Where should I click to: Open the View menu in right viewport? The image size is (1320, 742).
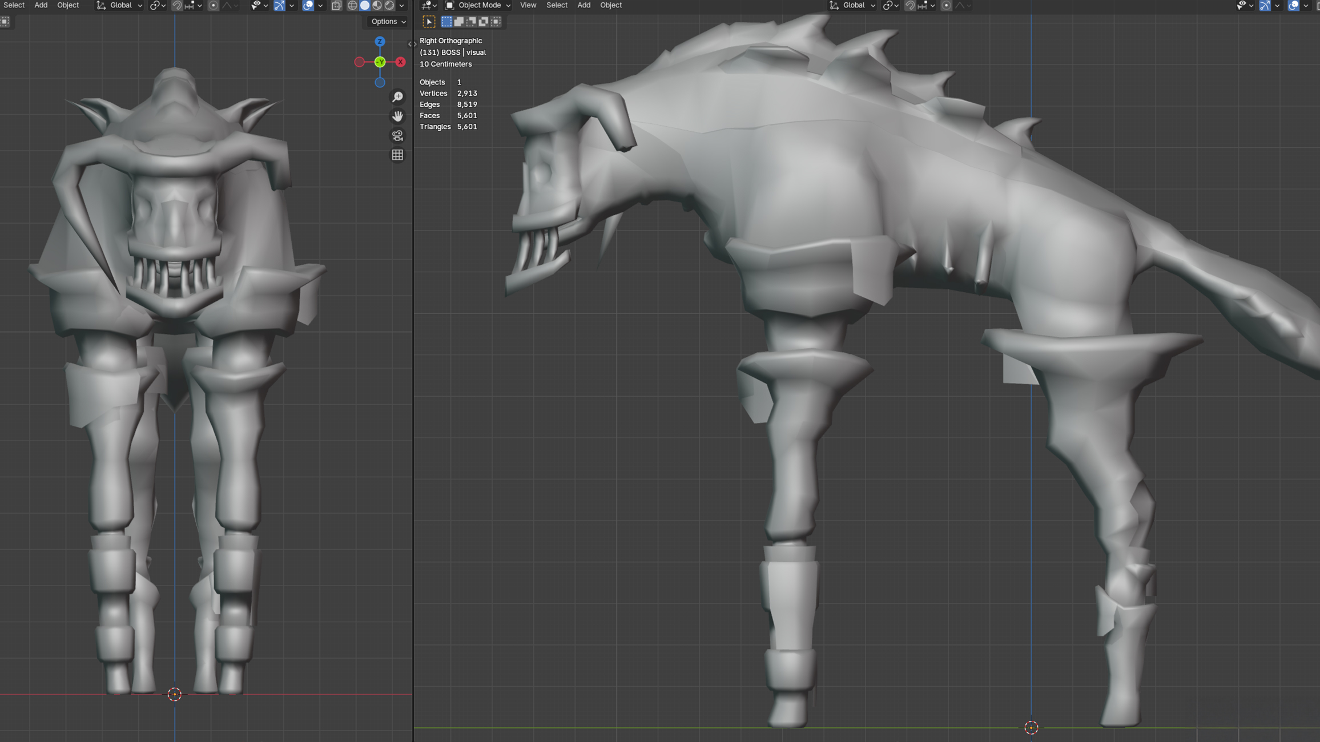pyautogui.click(x=528, y=5)
